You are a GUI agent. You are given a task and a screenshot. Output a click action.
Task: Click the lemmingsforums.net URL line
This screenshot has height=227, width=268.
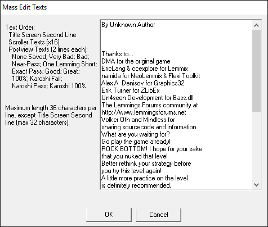coord(144,112)
